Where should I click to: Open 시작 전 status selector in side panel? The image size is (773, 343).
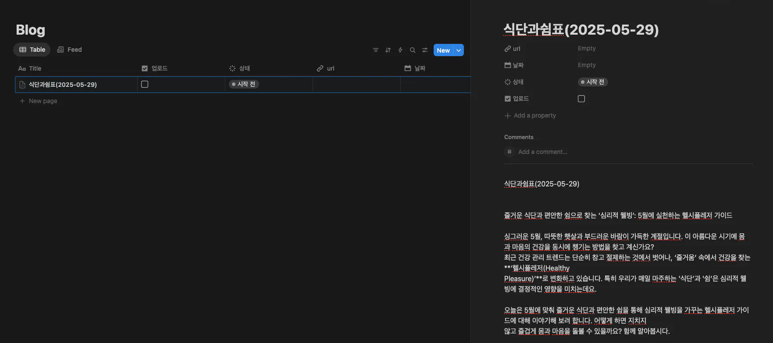pyautogui.click(x=593, y=82)
